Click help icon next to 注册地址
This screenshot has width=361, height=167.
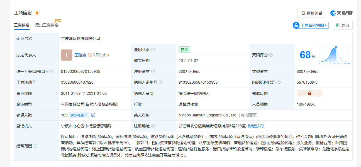pos(153,126)
